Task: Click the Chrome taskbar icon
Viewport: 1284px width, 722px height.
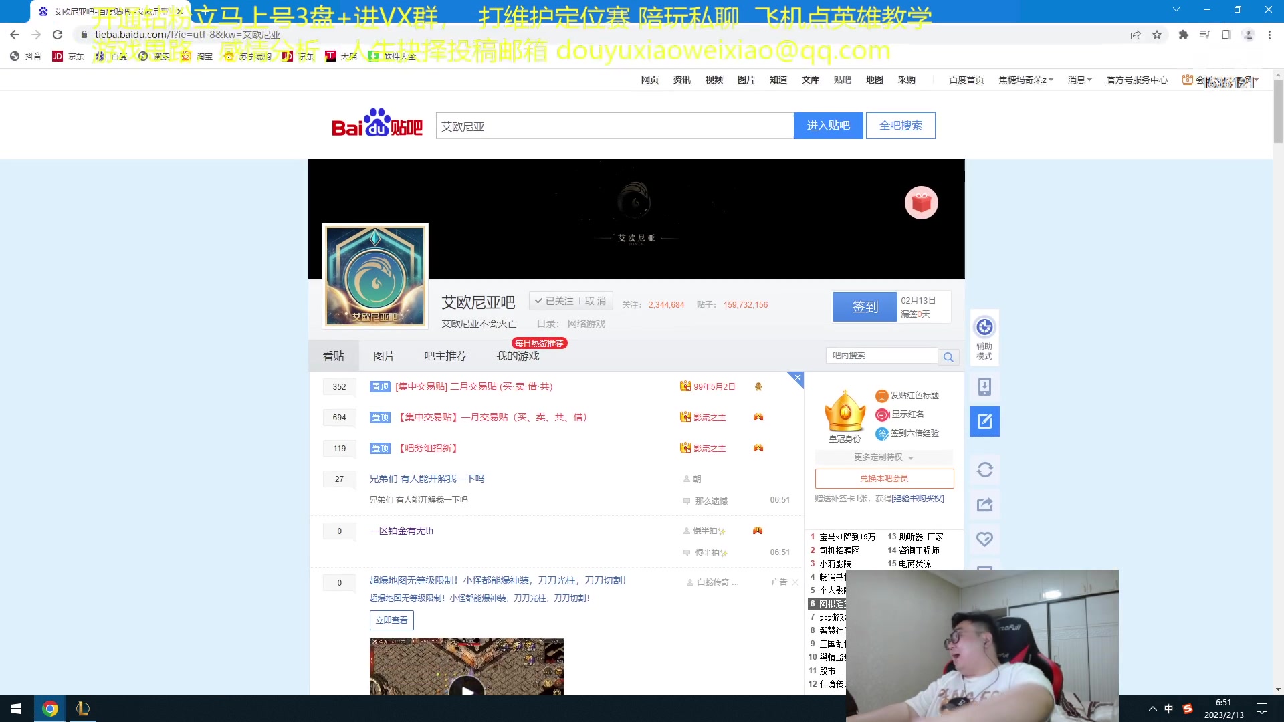Action: [x=50, y=709]
